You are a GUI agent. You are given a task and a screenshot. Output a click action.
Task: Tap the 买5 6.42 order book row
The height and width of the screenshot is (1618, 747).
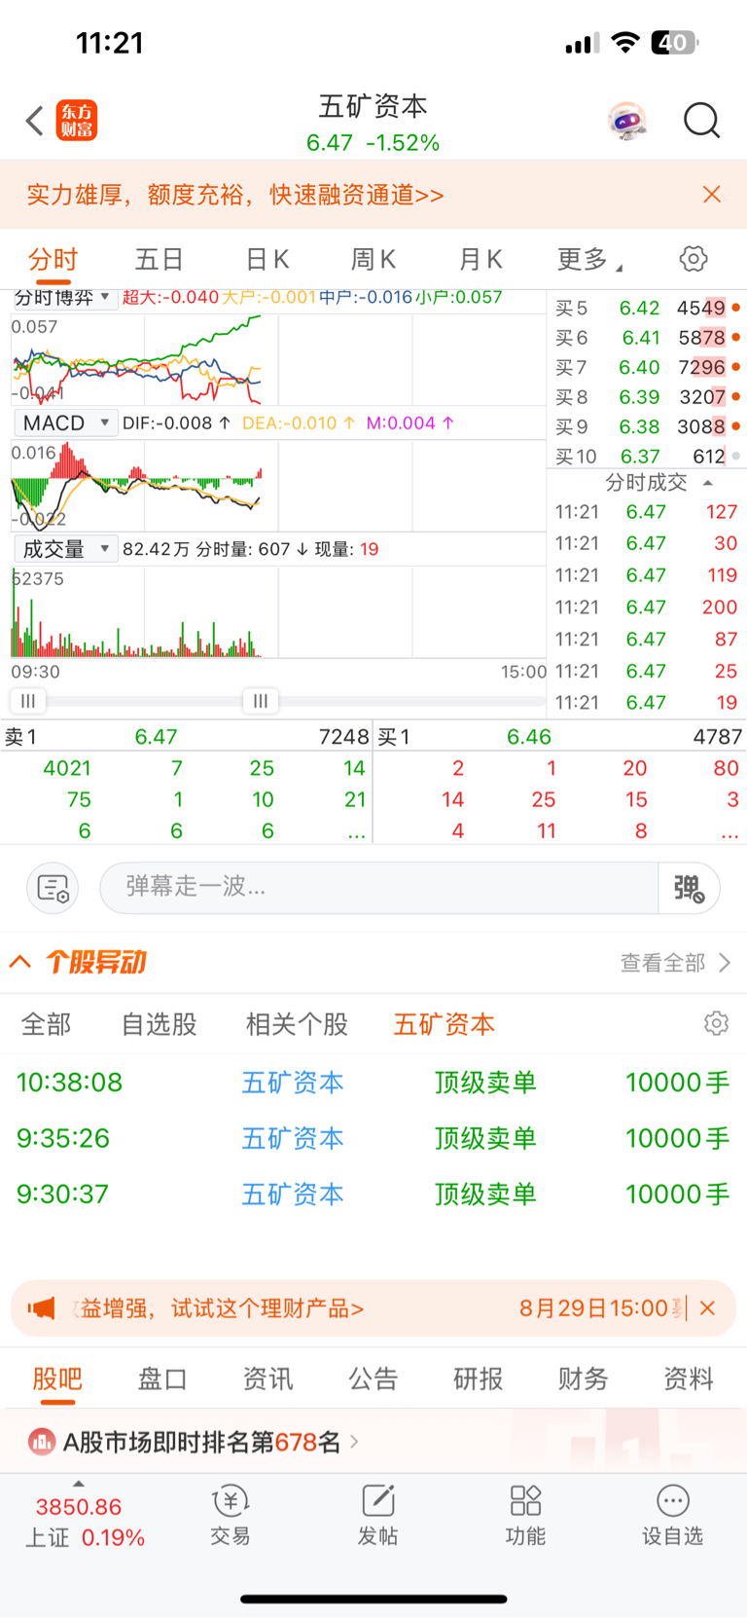point(647,308)
